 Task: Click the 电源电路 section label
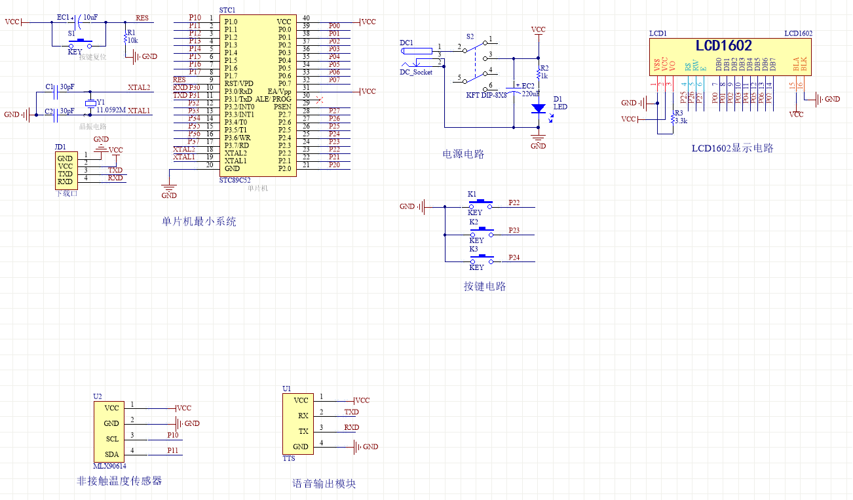point(463,155)
